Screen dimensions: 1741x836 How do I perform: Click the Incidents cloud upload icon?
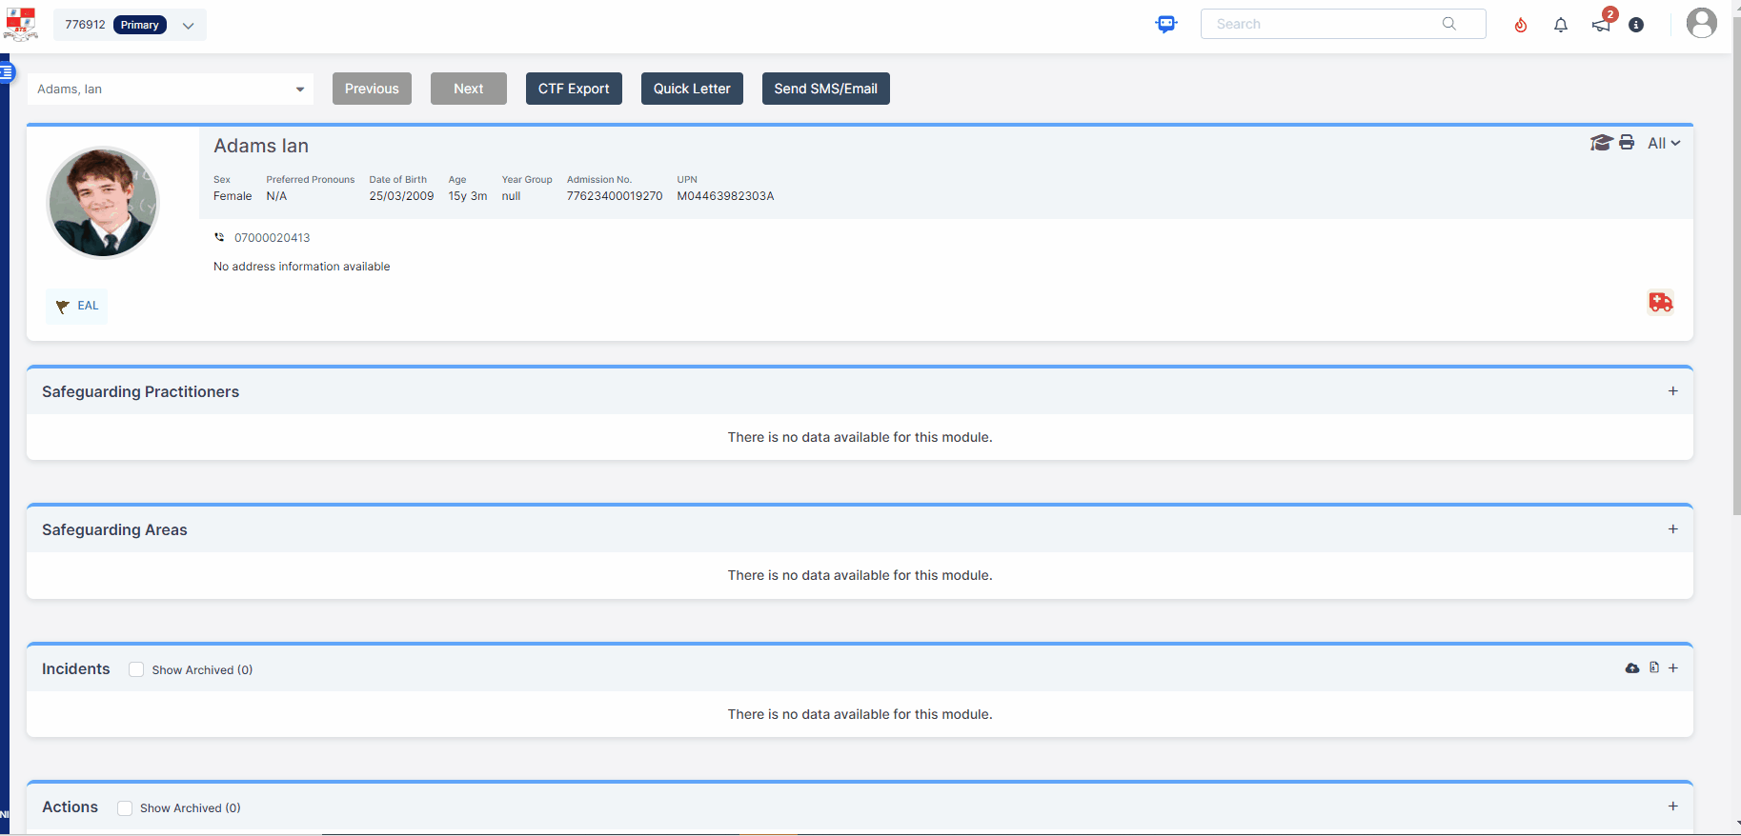pos(1632,668)
